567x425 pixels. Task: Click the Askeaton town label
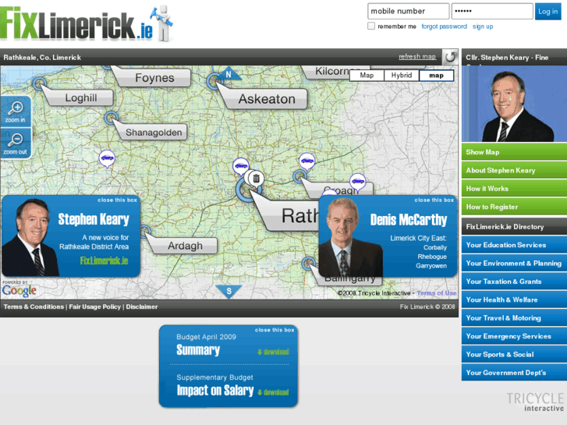[267, 99]
